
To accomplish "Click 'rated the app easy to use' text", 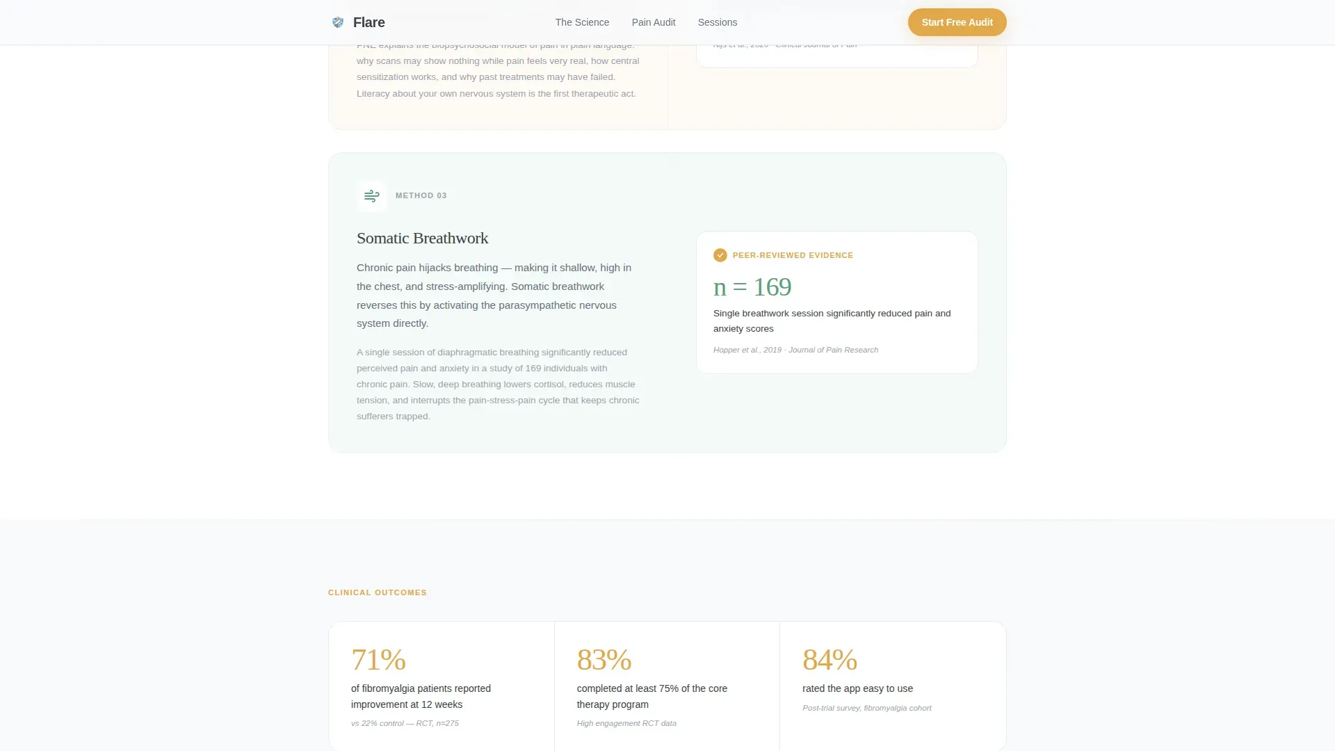I will (857, 688).
